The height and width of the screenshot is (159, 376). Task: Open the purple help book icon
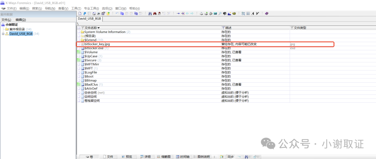267,14
